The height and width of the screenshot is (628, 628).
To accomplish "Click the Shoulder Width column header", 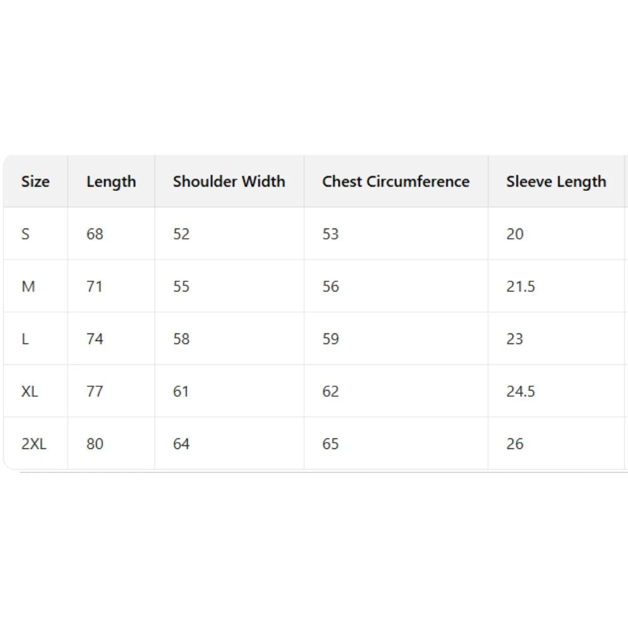I will [x=229, y=181].
